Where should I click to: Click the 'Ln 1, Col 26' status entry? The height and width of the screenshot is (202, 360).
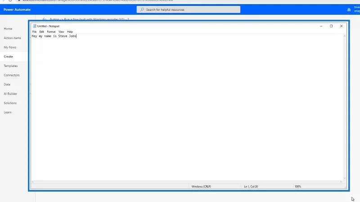[x=251, y=186]
